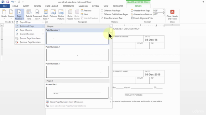Increase Footer from Bottom spinner value

click(x=163, y=13)
